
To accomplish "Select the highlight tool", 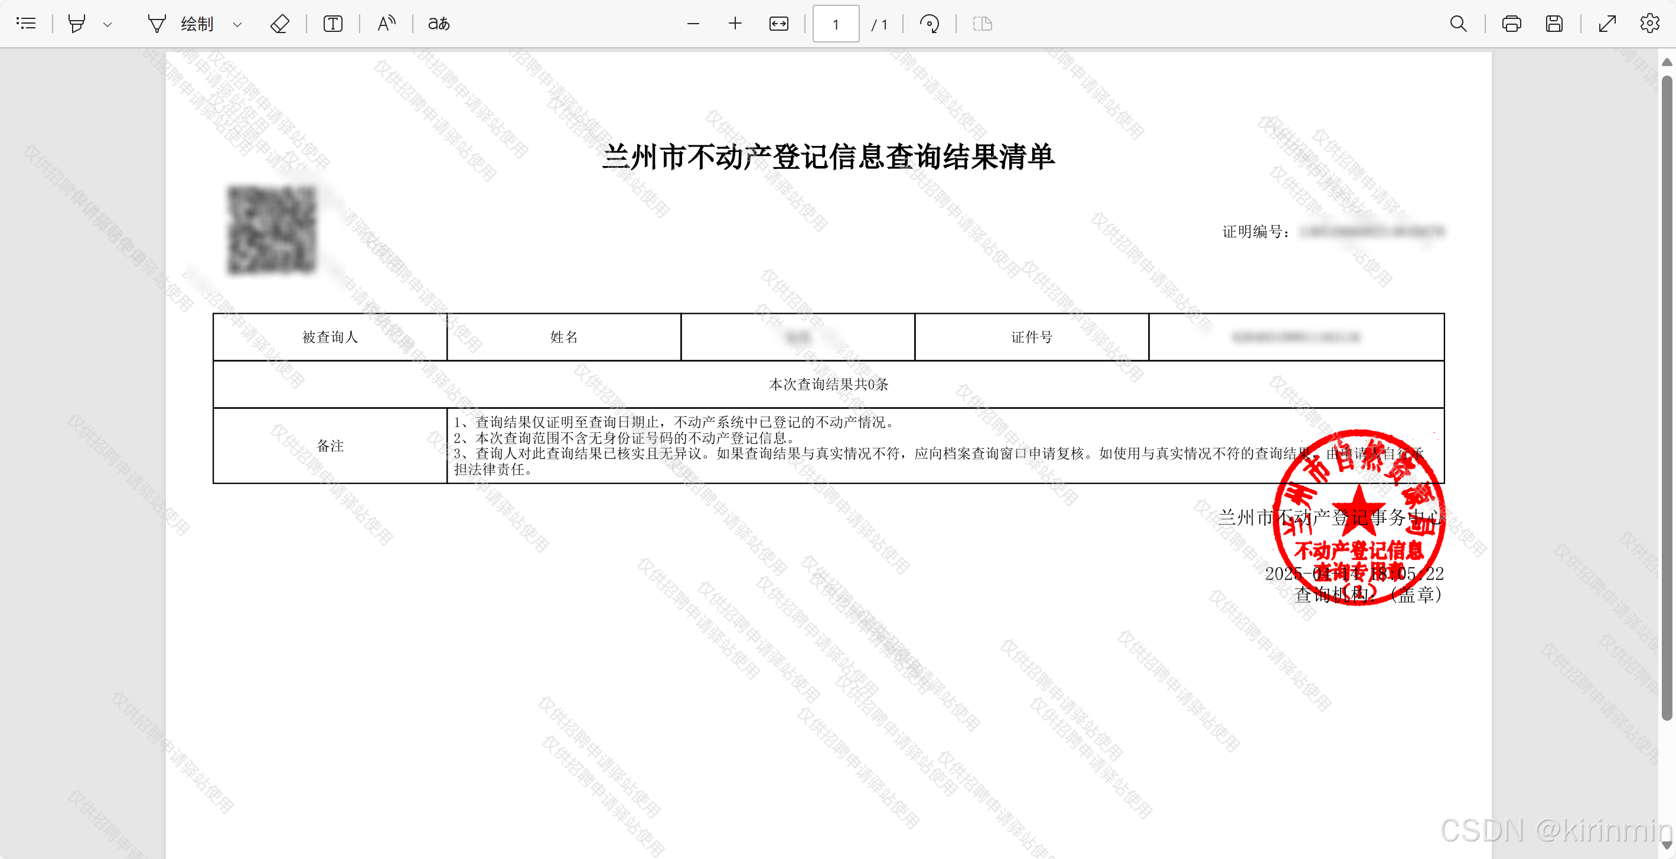I will pos(77,24).
